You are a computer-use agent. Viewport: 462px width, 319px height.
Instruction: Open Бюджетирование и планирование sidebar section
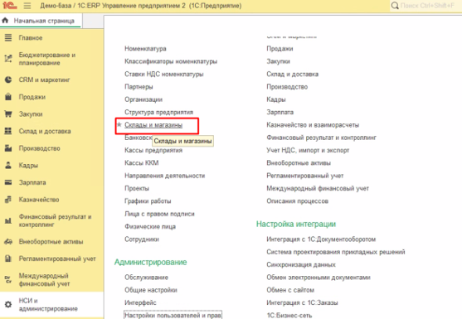(47, 59)
